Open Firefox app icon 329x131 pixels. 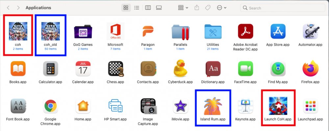pyautogui.click(x=310, y=68)
